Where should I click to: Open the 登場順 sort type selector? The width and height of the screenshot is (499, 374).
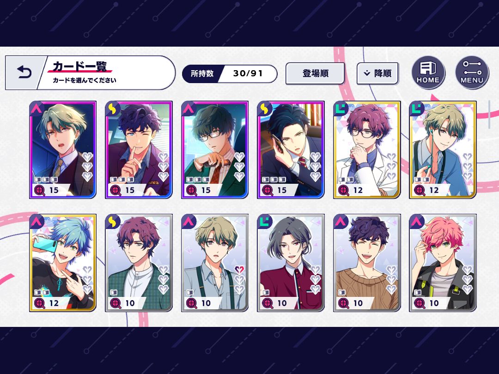click(x=315, y=73)
